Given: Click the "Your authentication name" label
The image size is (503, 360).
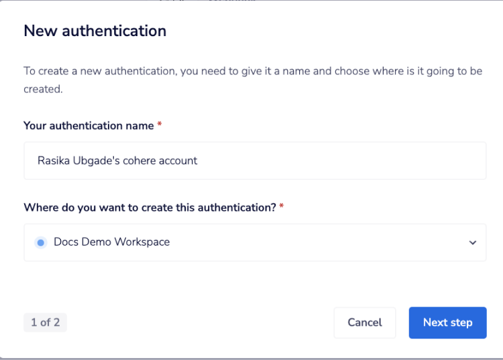Looking at the screenshot, I should click(89, 126).
